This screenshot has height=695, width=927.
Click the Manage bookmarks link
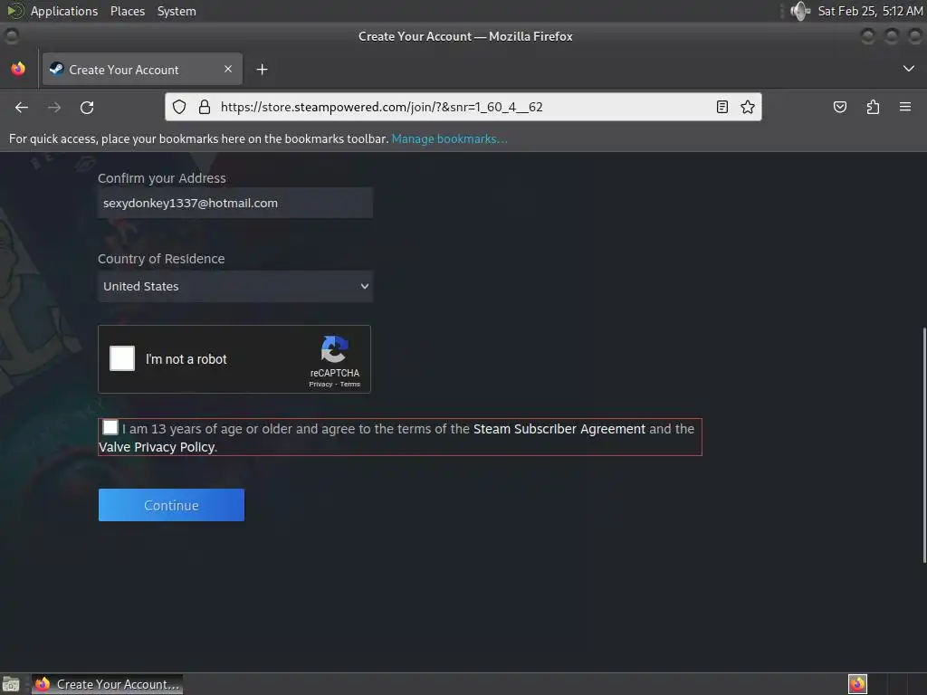click(x=449, y=138)
